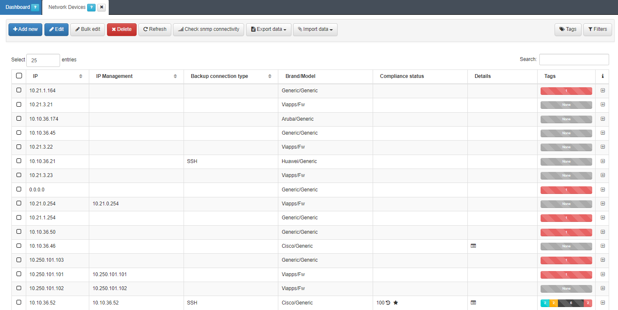The height and width of the screenshot is (310, 618).
Task: Click plus icon for row 10.10.36.46
Action: pos(603,246)
